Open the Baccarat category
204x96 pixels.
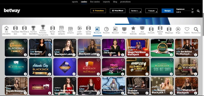tap(115, 30)
